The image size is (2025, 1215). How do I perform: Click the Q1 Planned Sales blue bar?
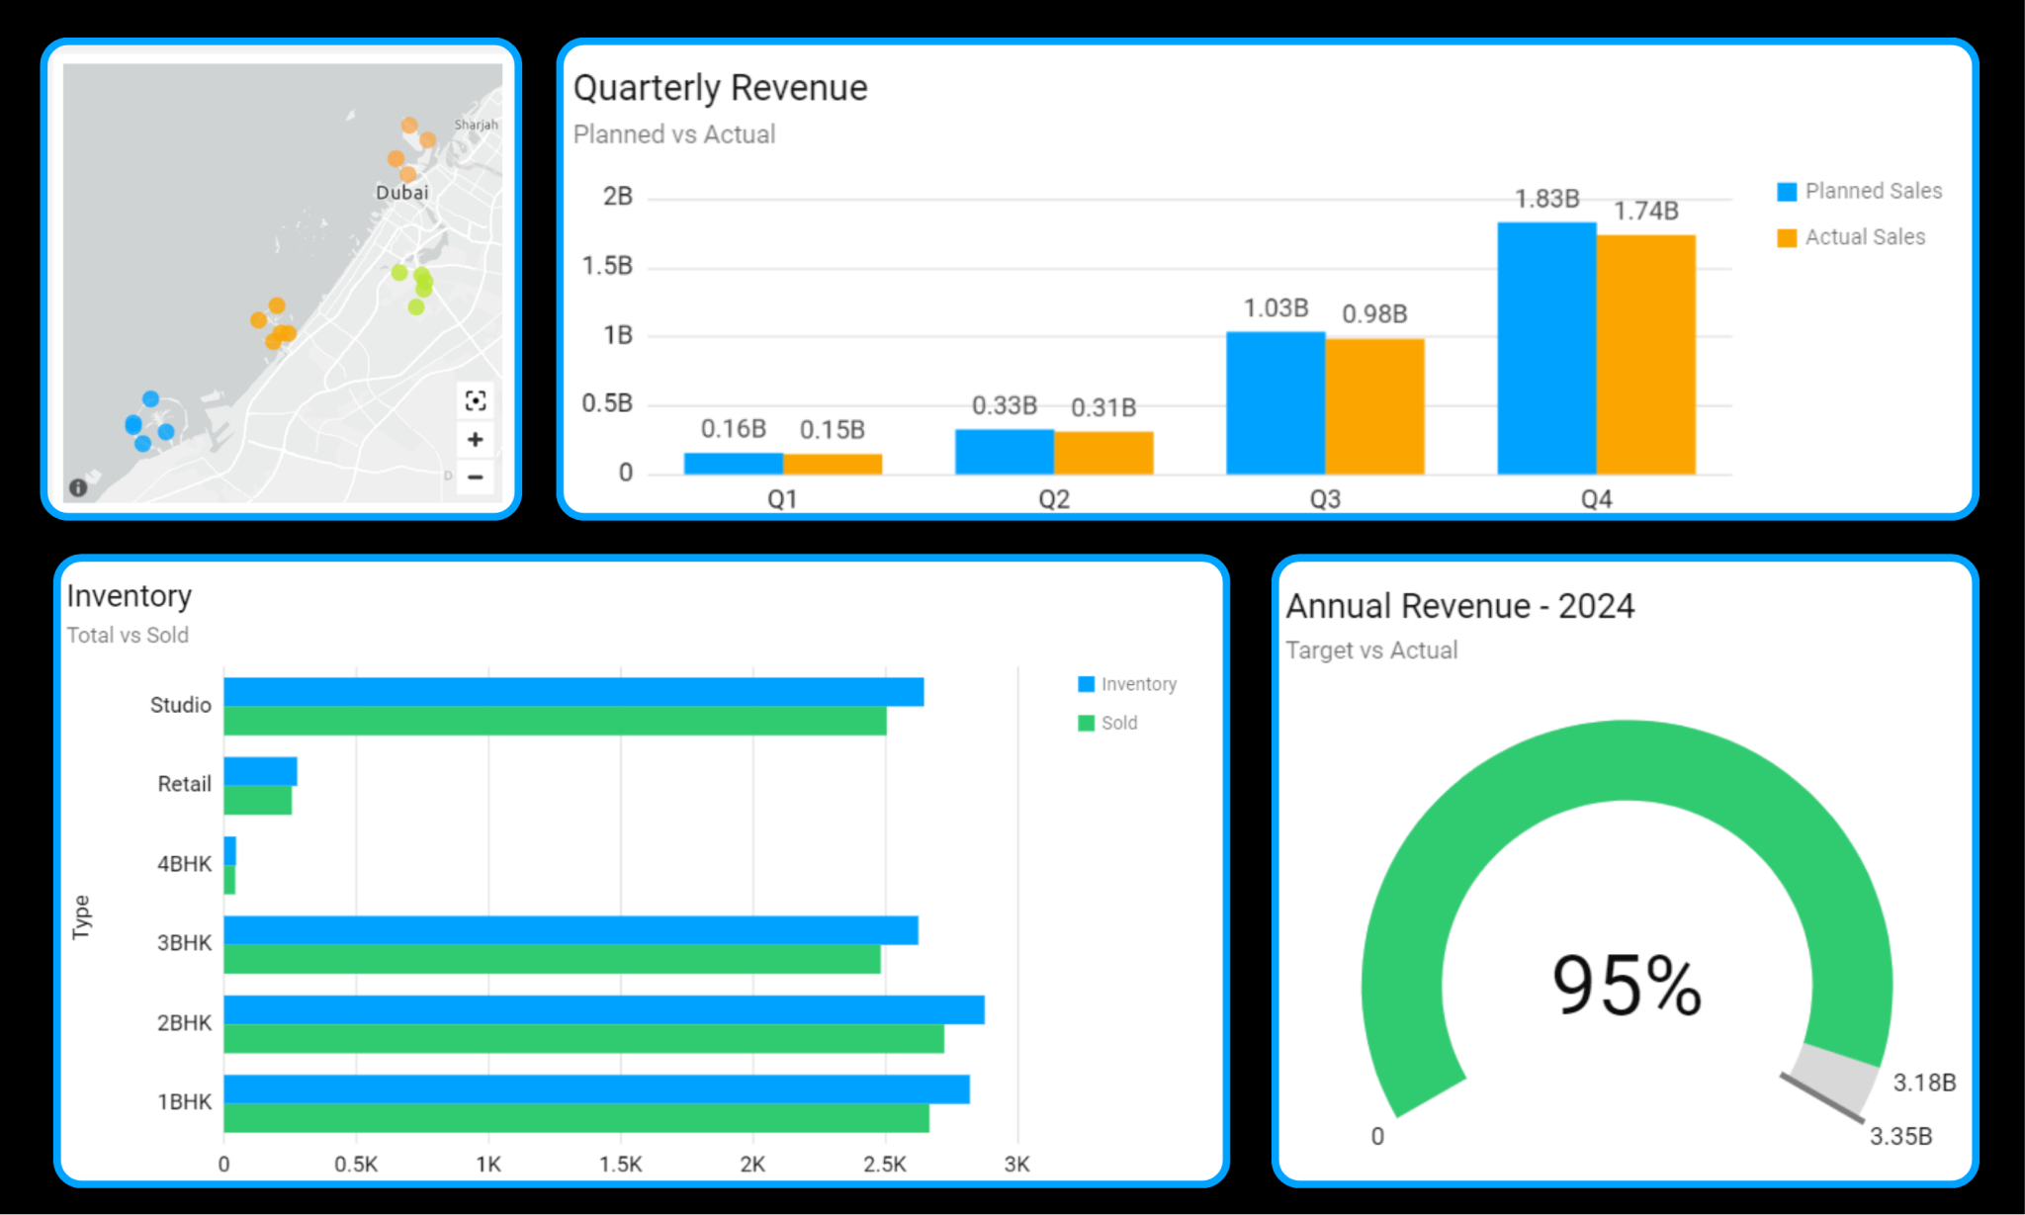[x=733, y=463]
